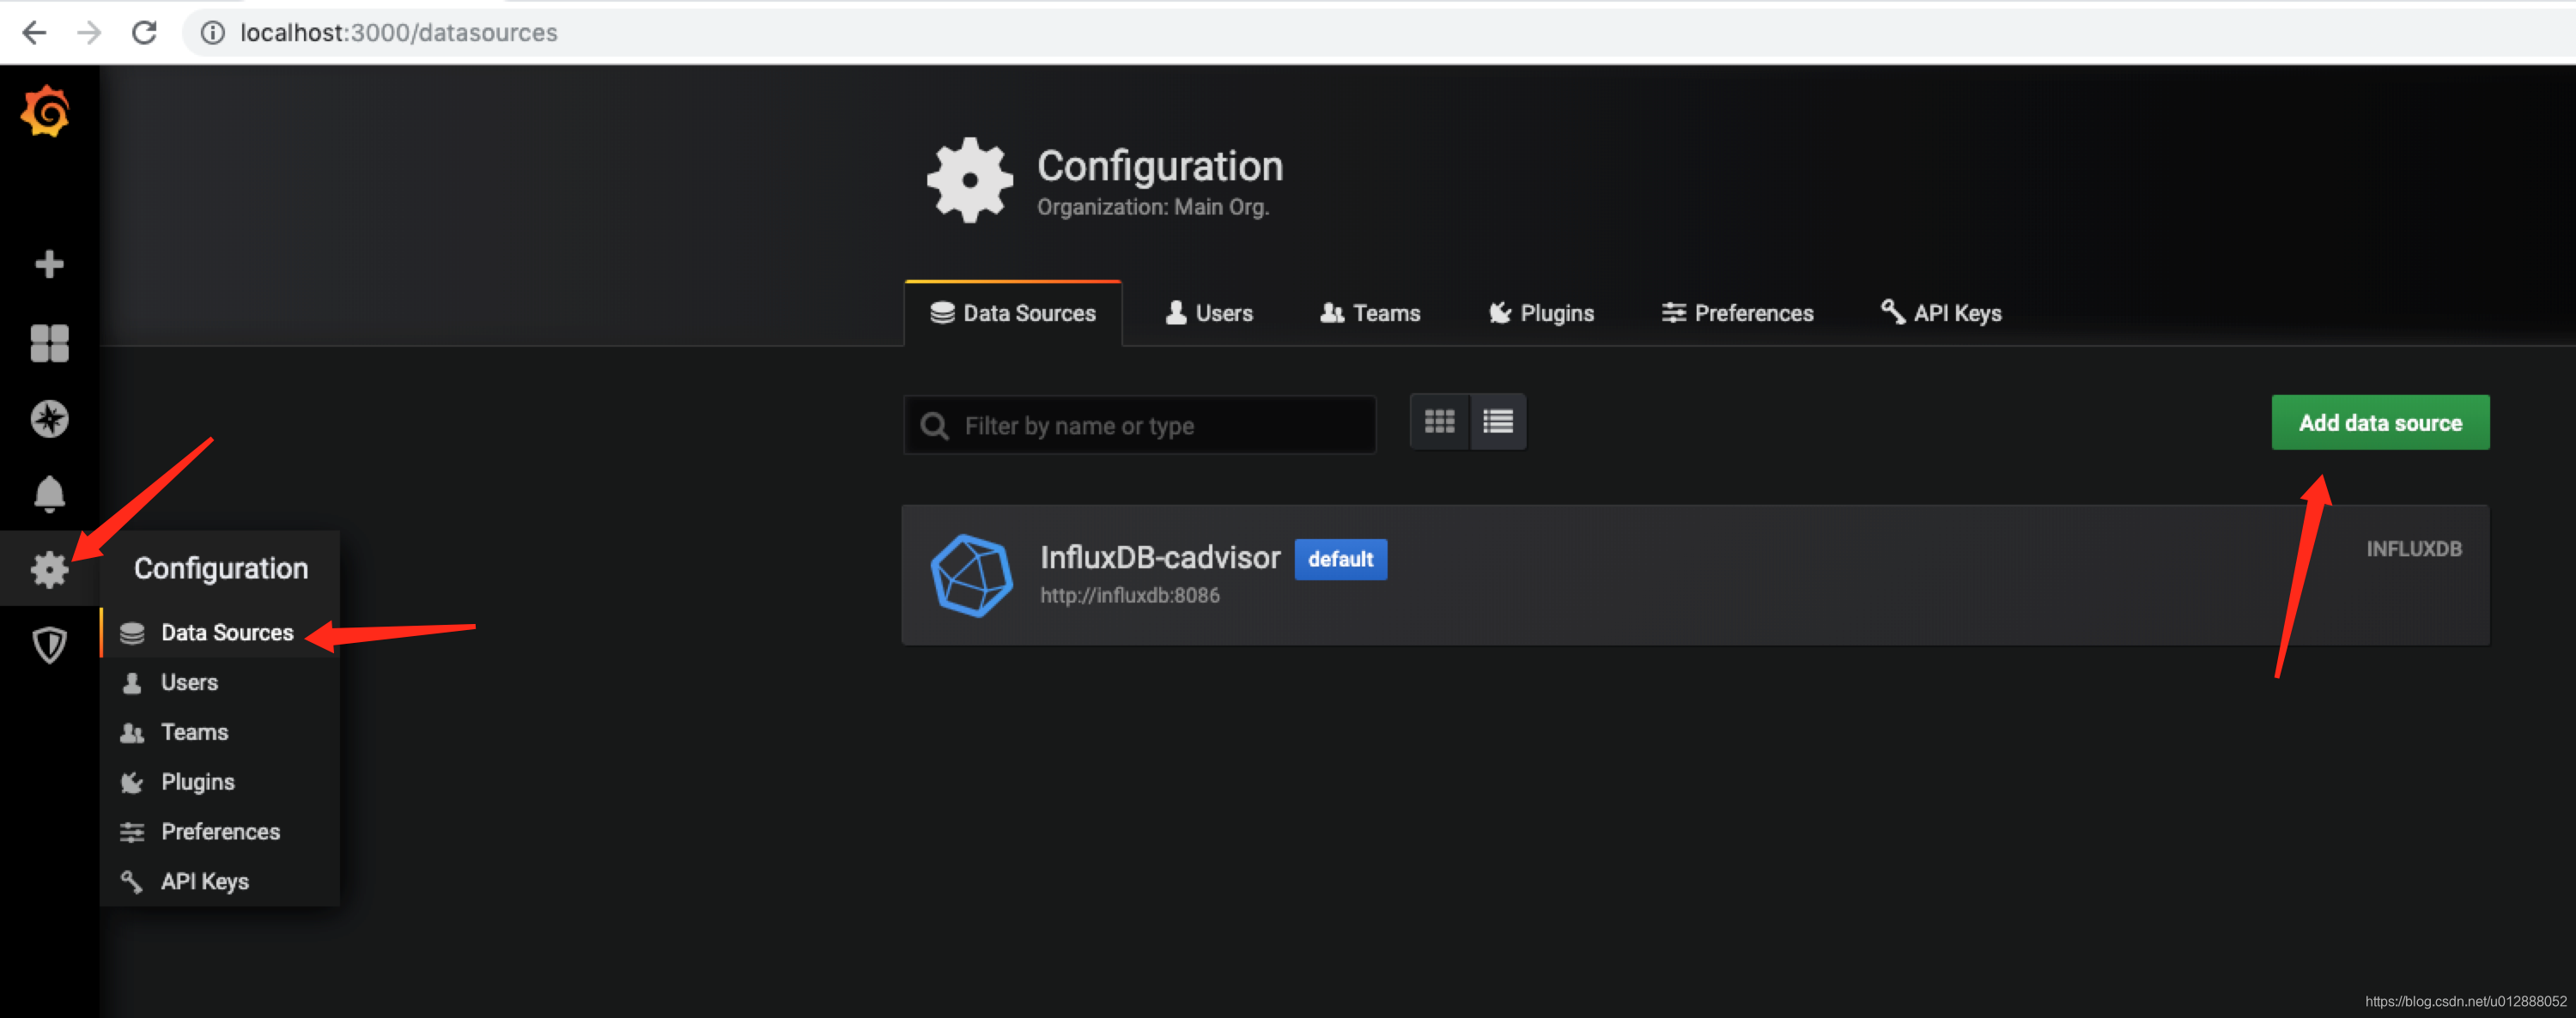Click the http://influxdb:8086 URL text
2576x1018 pixels.
click(x=1130, y=596)
